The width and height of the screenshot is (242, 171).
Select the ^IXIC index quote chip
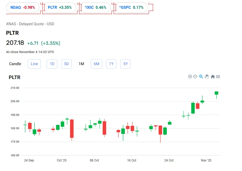96,7
